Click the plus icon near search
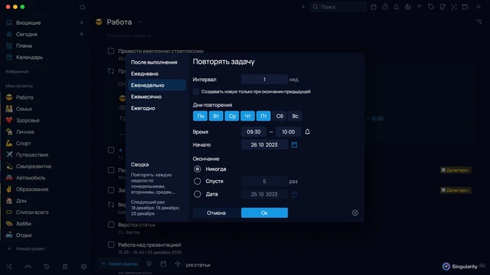This screenshot has width=490, height=275. pos(303,7)
